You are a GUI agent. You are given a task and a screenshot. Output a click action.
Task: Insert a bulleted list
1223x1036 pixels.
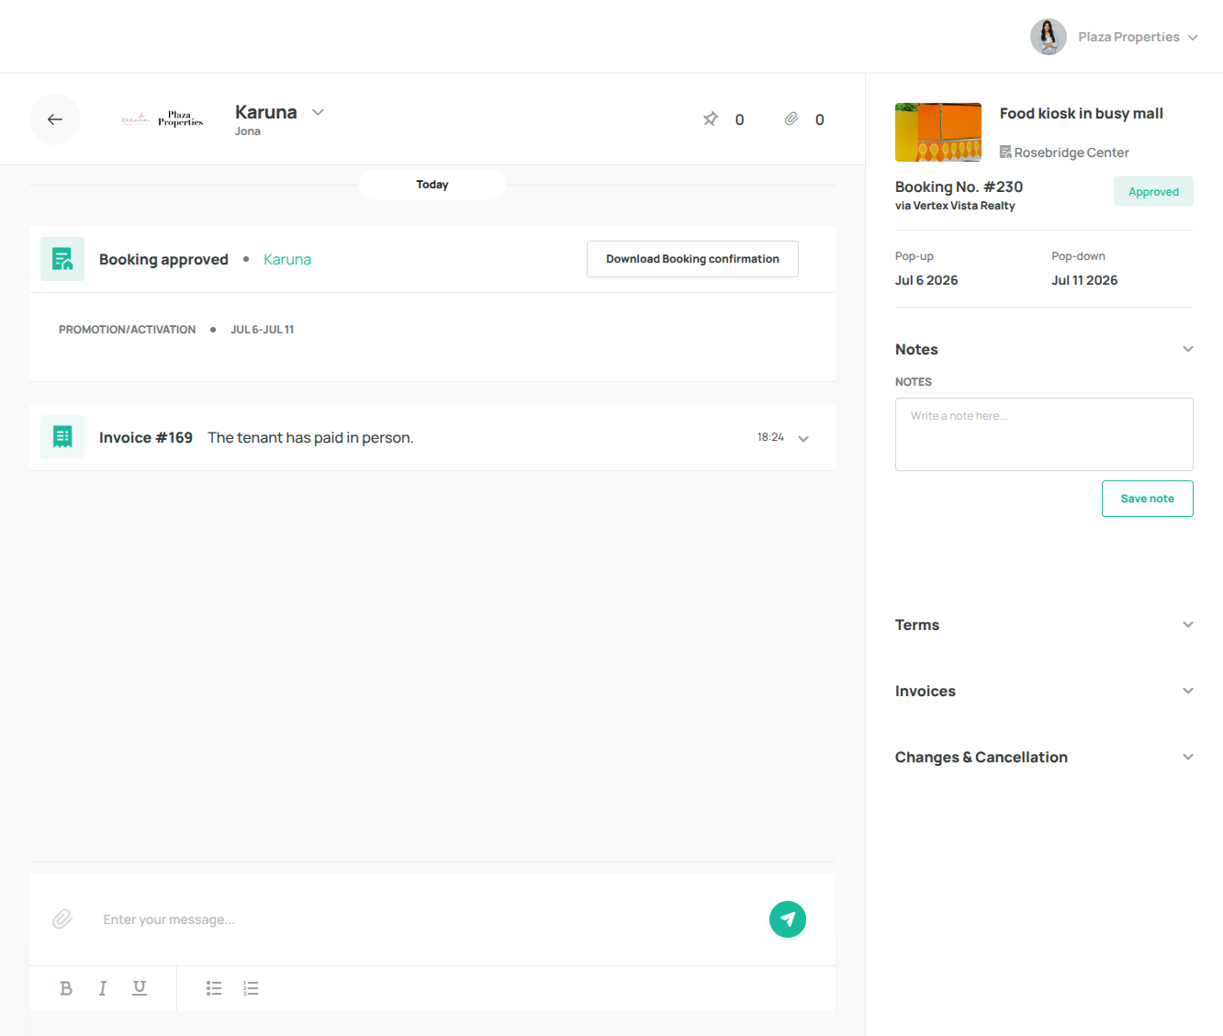click(214, 988)
